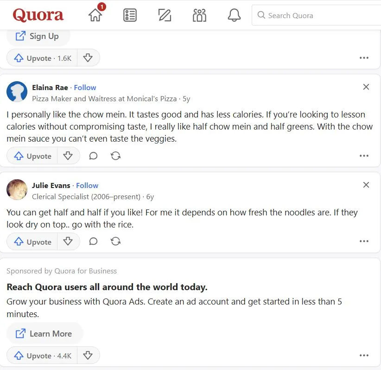Open more options on Elaina Rae's answer
The image size is (381, 370).
click(364, 156)
